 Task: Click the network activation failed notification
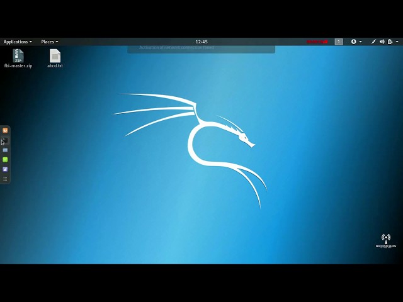(x=201, y=49)
